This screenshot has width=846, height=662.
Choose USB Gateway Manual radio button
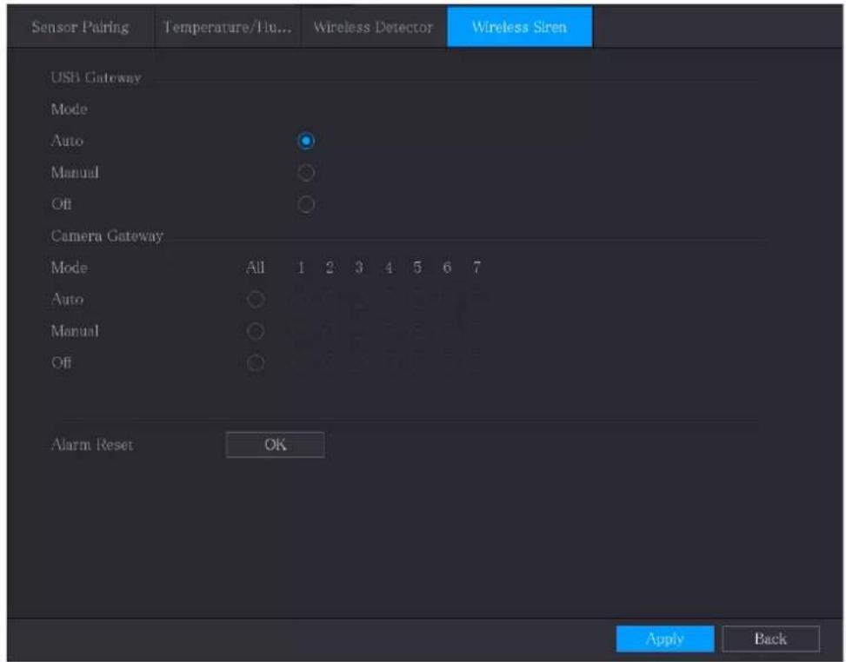coord(306,173)
